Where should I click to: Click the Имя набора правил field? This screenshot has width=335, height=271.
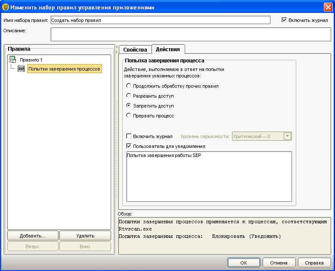(x=161, y=20)
